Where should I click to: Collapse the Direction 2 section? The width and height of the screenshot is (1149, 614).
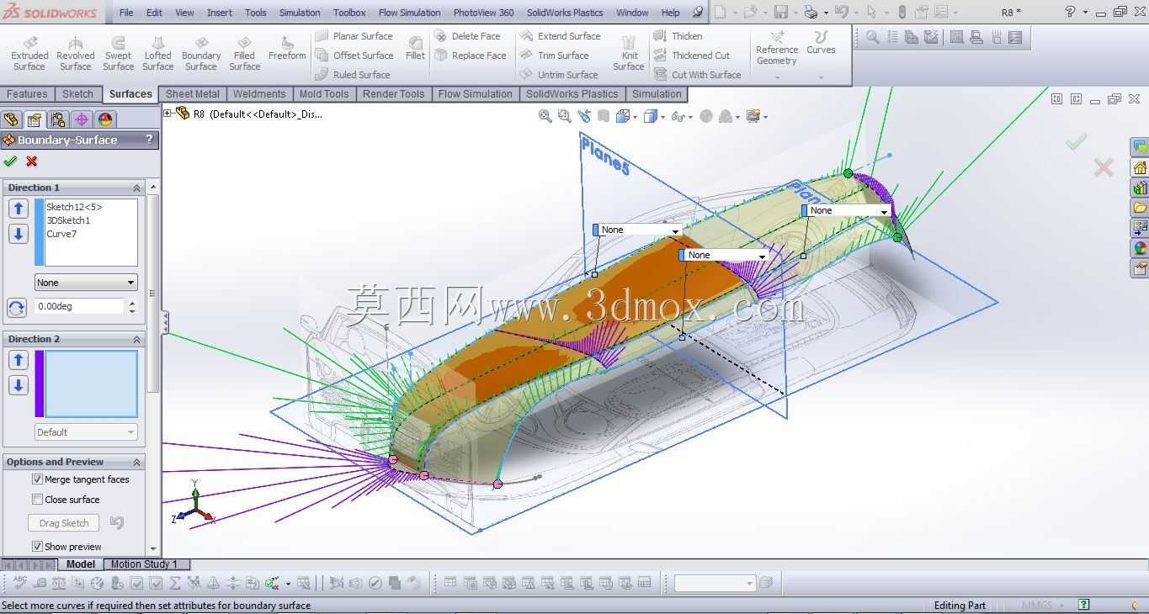(136, 339)
